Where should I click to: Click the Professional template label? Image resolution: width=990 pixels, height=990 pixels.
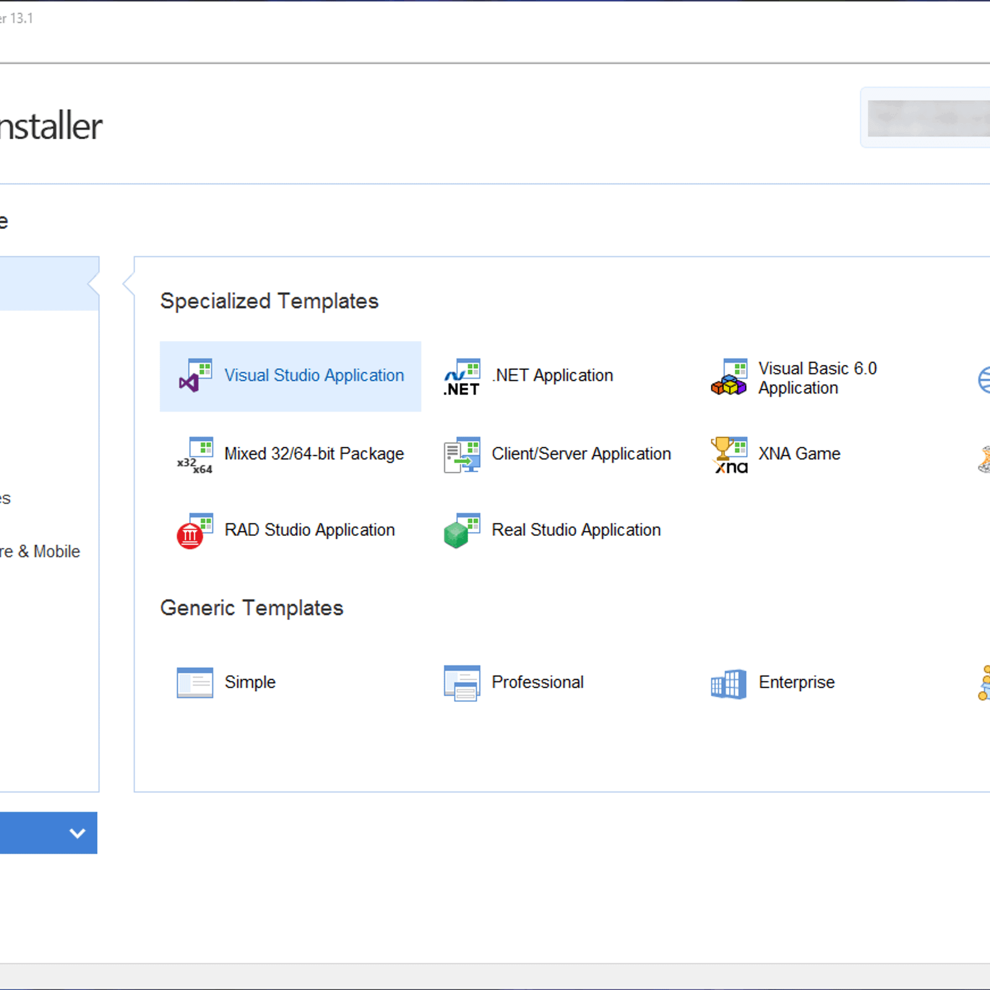pyautogui.click(x=538, y=682)
